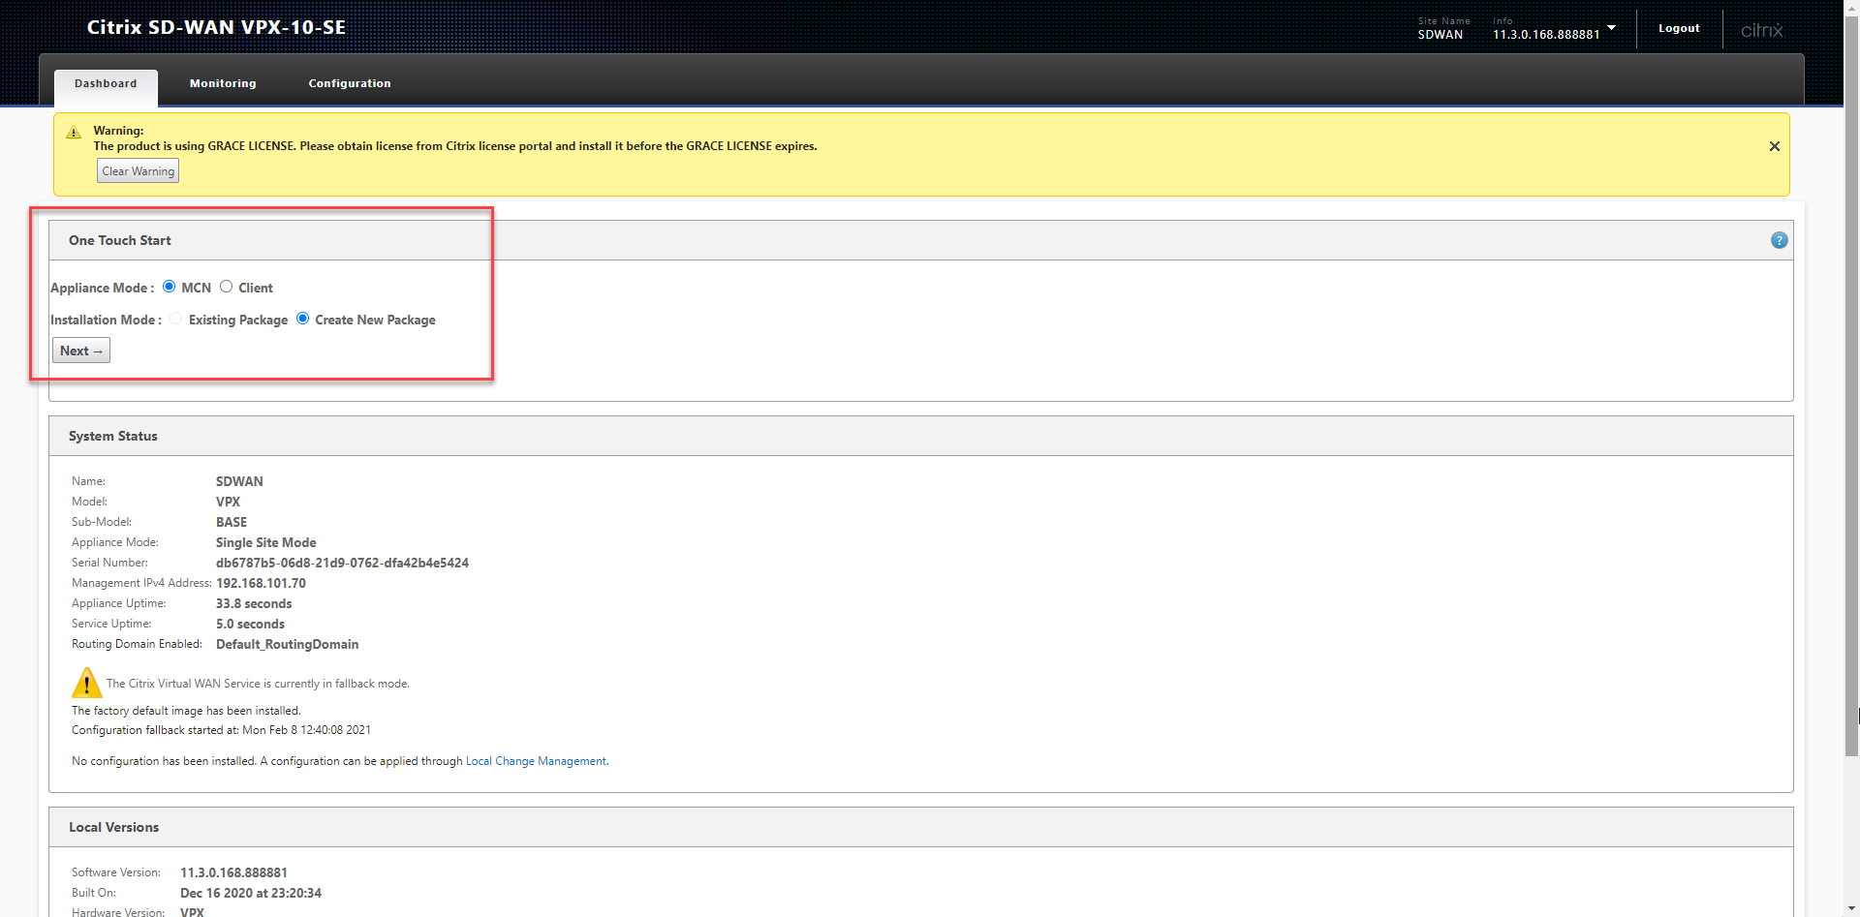This screenshot has height=917, width=1860.
Task: Dismiss the license warning with the X icon
Action: (1774, 146)
